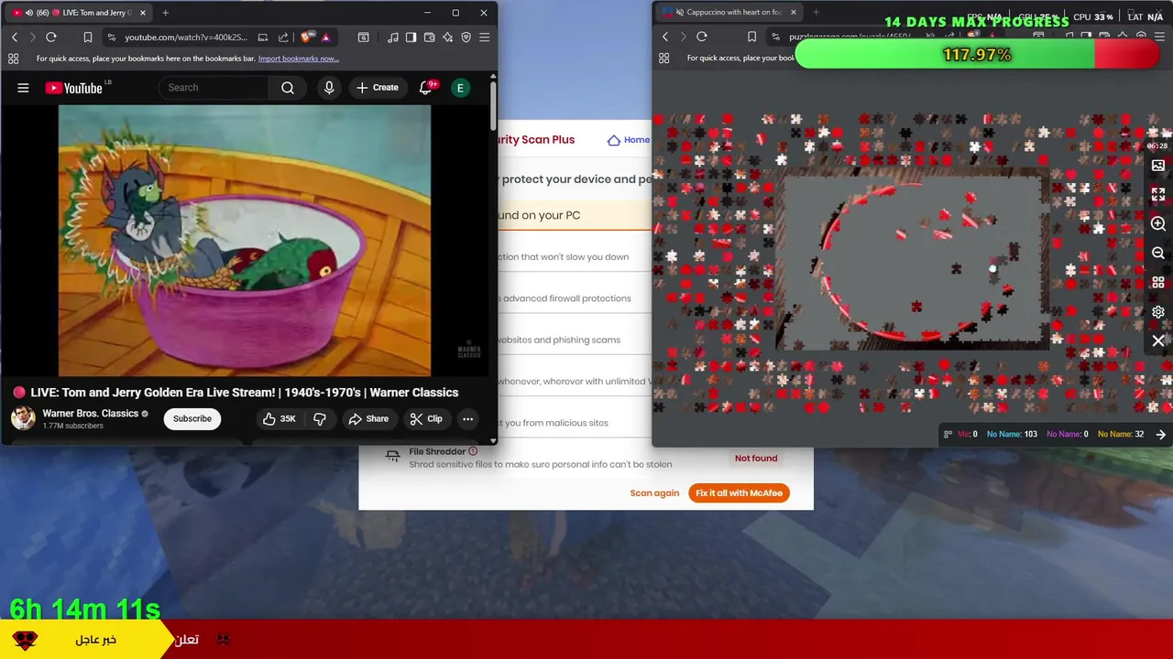Open File Shredder info icon
Screen dimensions: 1173x659
point(473,451)
